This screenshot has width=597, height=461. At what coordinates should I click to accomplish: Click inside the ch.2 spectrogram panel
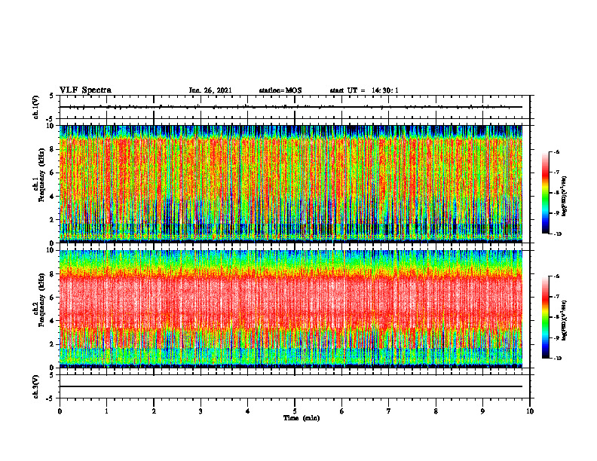click(291, 309)
